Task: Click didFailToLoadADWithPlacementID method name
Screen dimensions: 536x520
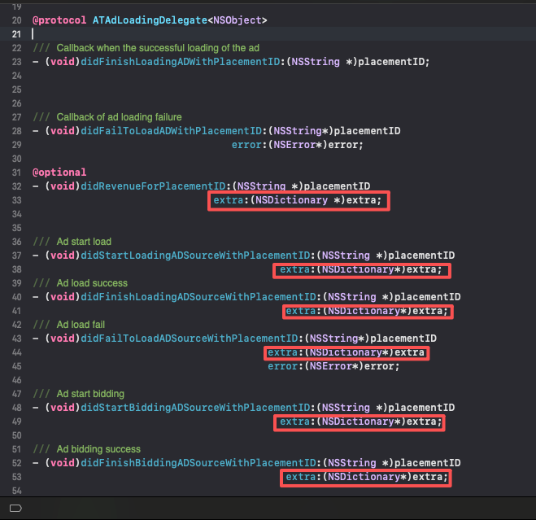Action: 172,131
